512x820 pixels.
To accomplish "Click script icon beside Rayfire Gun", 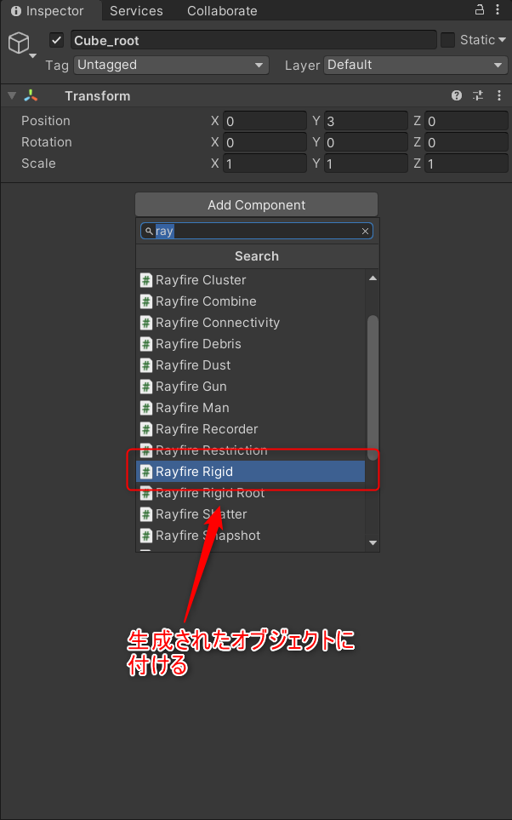I will pos(146,387).
